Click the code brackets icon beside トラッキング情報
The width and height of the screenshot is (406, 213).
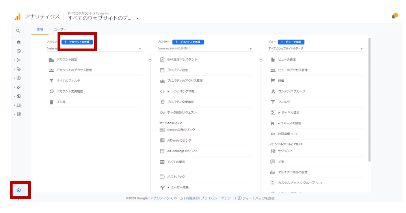click(162, 92)
